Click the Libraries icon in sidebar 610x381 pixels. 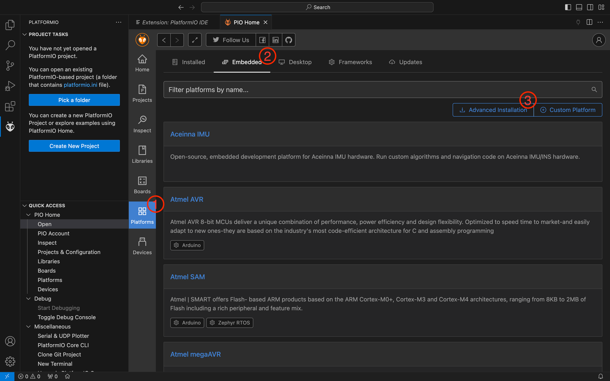click(x=142, y=154)
